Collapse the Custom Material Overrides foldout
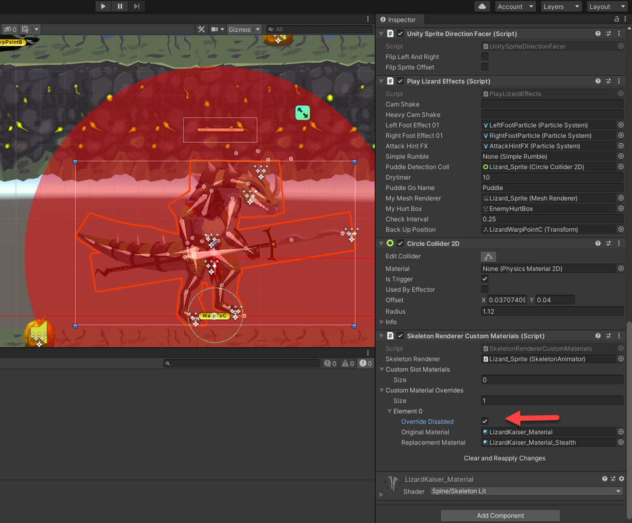Viewport: 632px width, 523px height. 382,390
